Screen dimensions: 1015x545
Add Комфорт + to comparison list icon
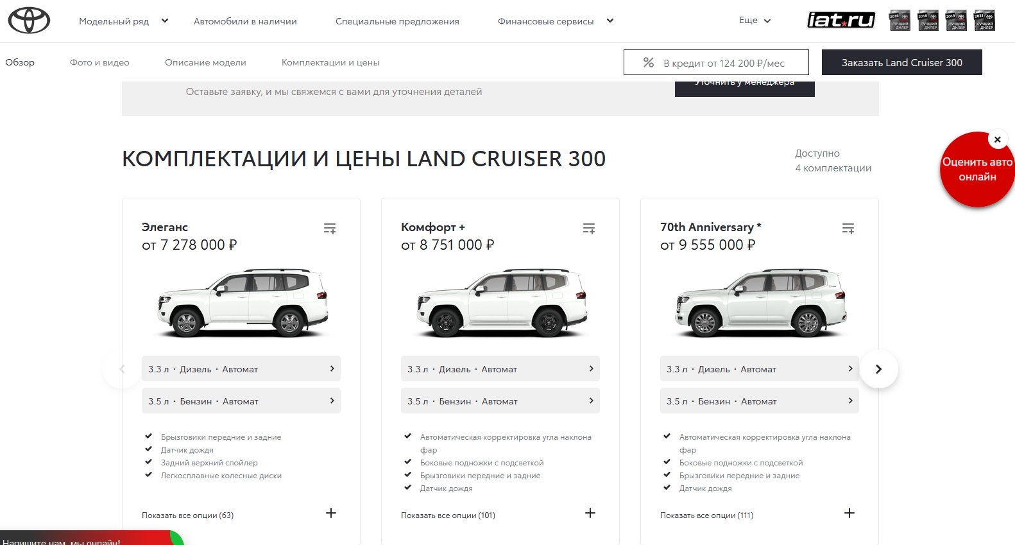pos(589,229)
